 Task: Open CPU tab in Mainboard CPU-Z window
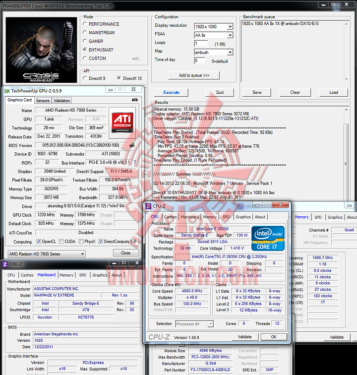(x=11, y=275)
